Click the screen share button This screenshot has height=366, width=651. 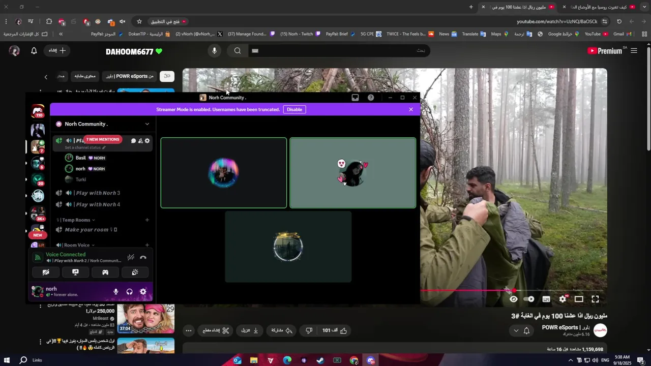[75, 272]
